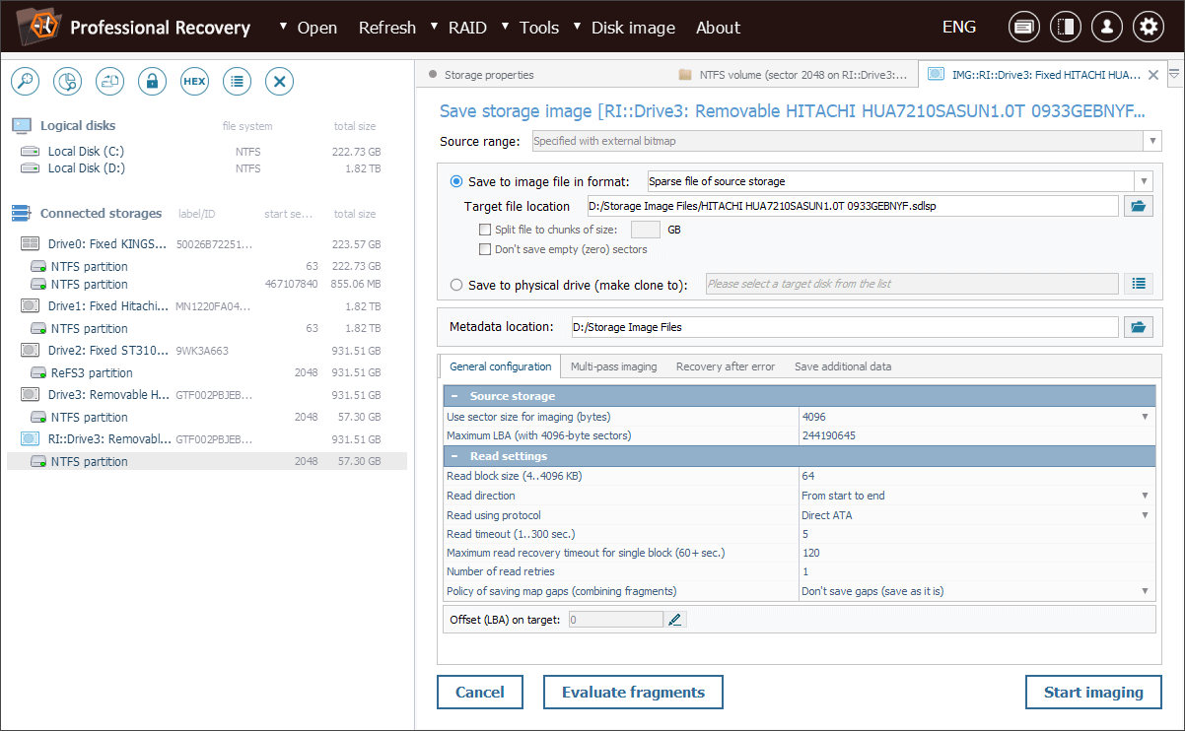Click Refresh in the top menu
The width and height of the screenshot is (1185, 731).
coord(386,28)
